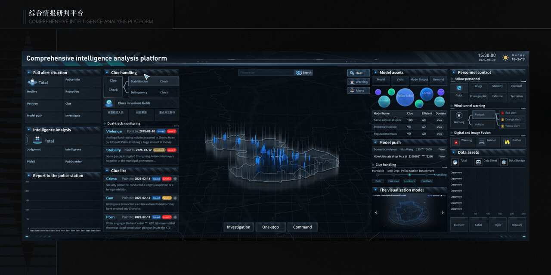Show the previous visualization model slide
This screenshot has height=275, width=551.
click(376, 213)
